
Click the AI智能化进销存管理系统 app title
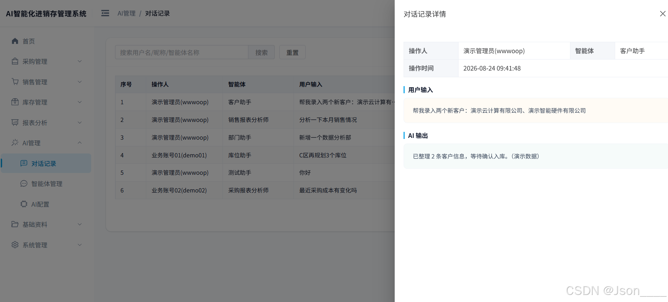[46, 13]
